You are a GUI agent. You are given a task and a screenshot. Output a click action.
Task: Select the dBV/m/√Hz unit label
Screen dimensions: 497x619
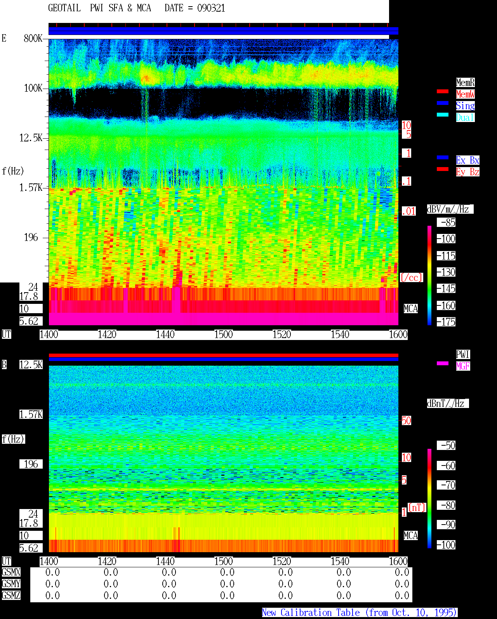[x=450, y=209]
